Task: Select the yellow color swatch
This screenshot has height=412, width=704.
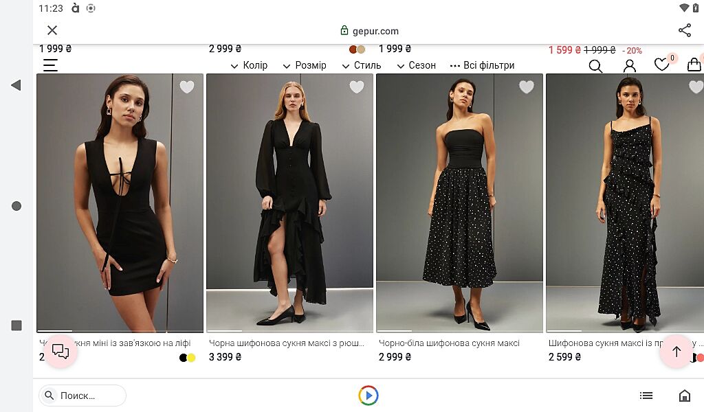Action: (x=191, y=358)
